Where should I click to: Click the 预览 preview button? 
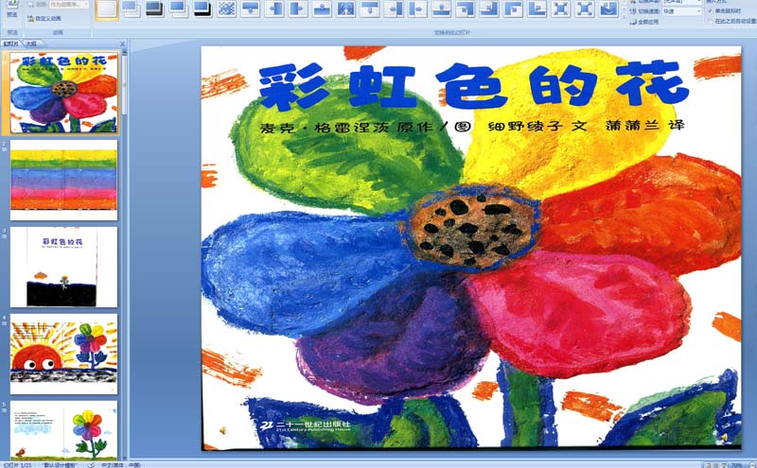click(12, 9)
